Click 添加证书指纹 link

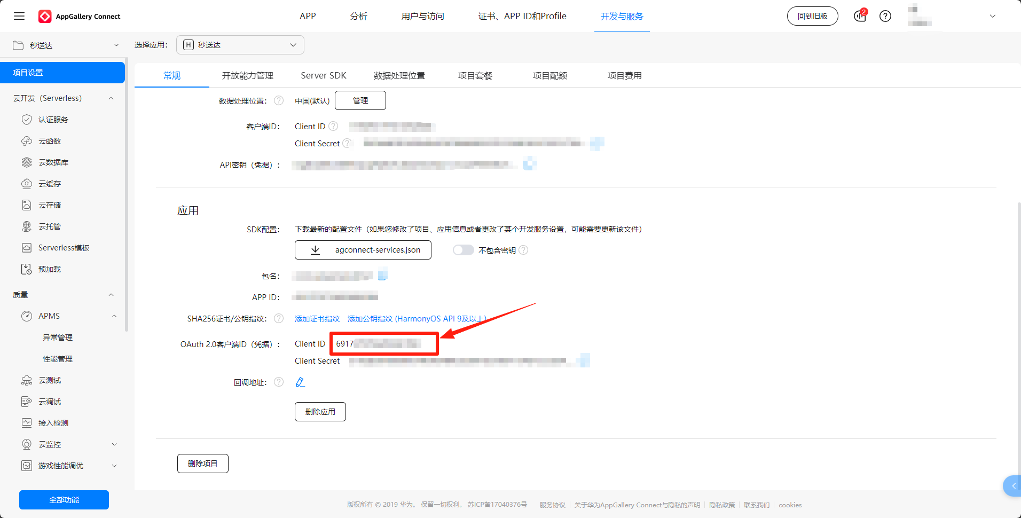click(x=317, y=319)
